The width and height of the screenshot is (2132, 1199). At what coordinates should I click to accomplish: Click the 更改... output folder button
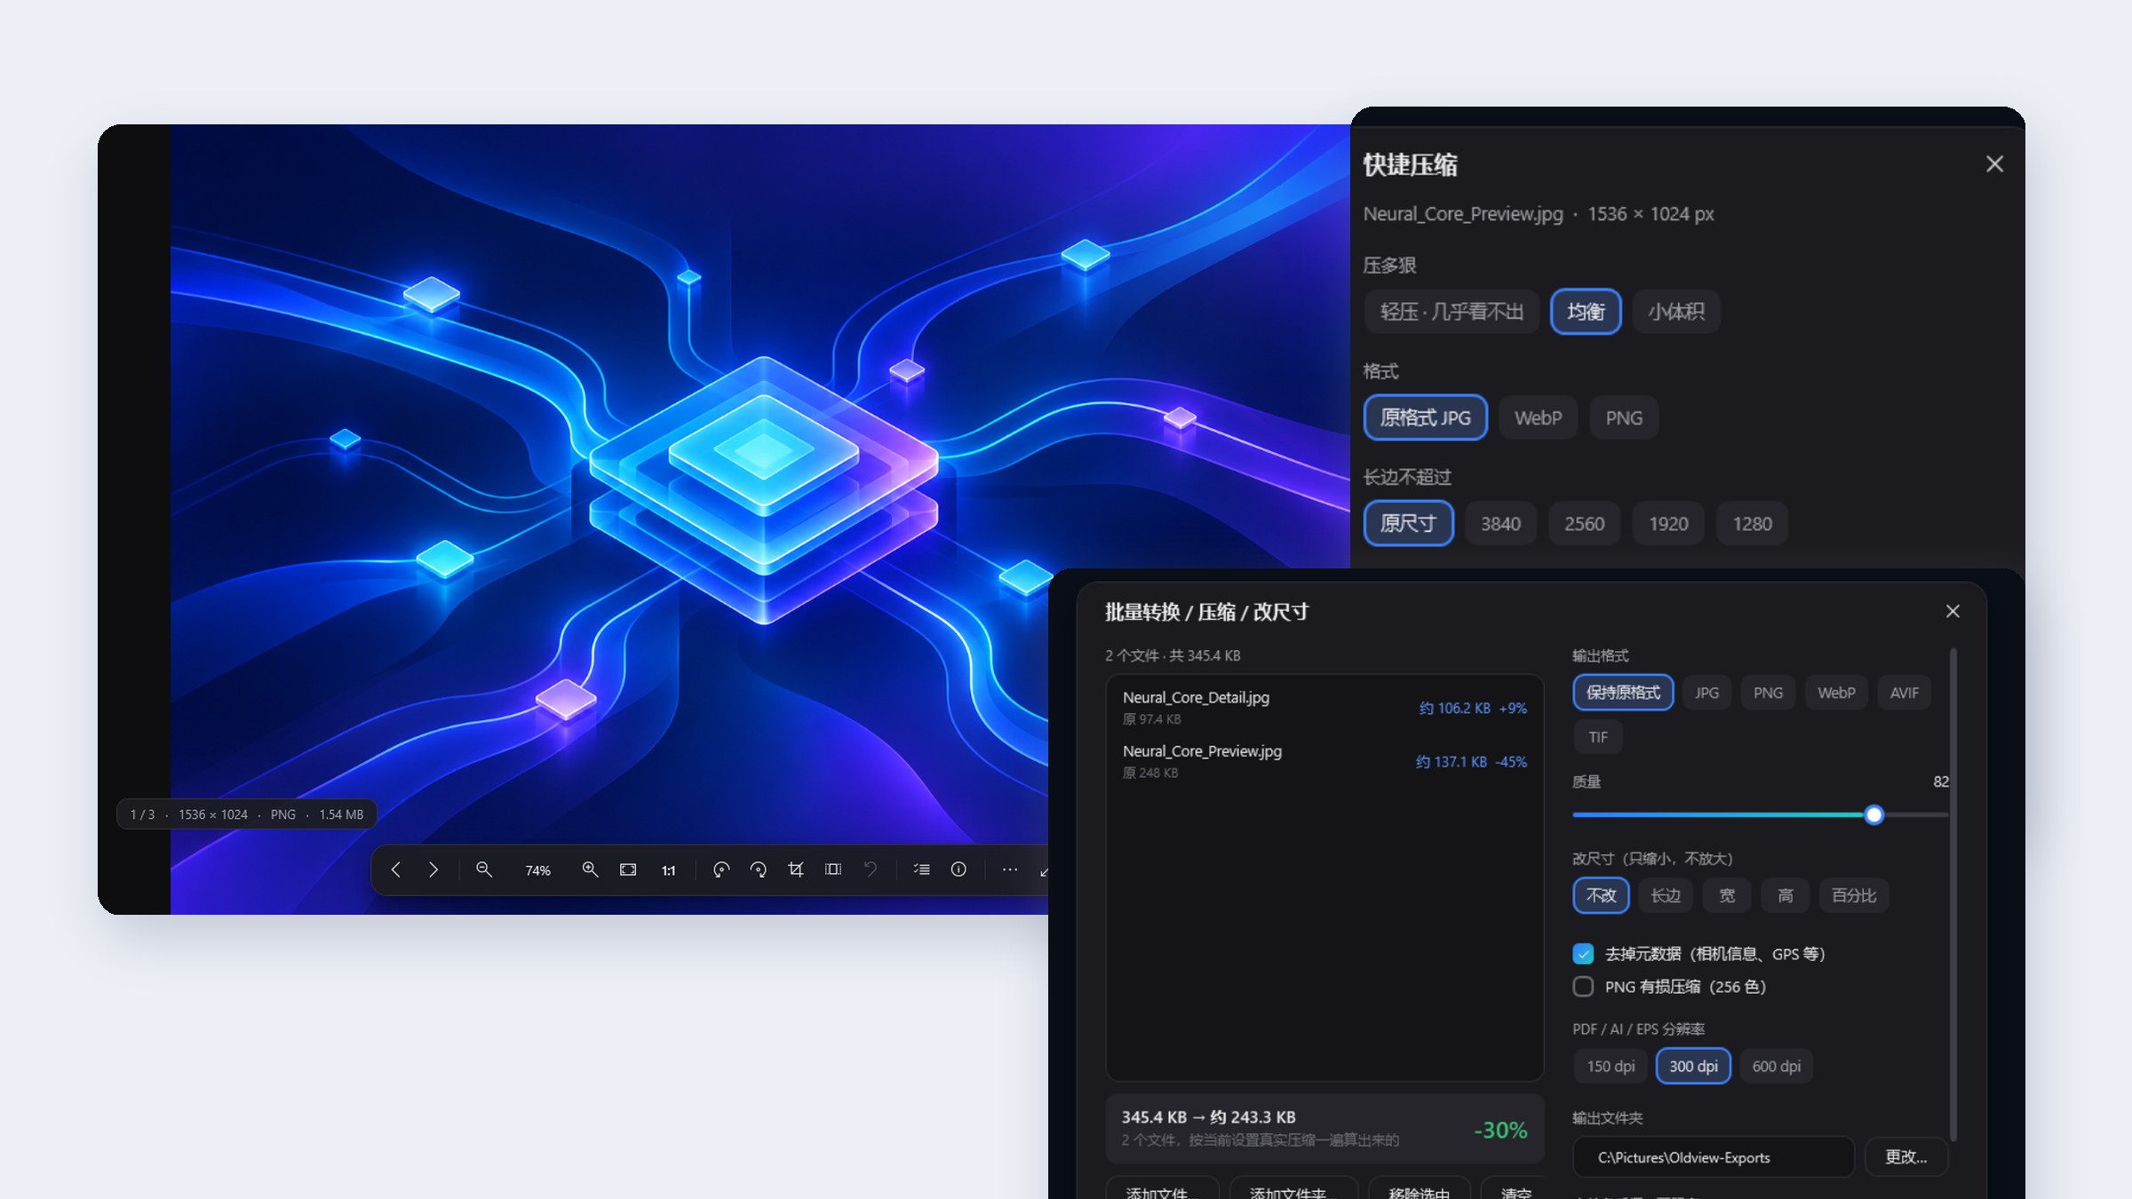[x=1906, y=1157]
